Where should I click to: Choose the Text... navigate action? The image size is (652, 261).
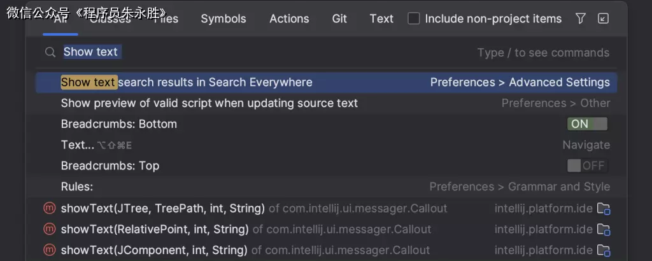(77, 145)
